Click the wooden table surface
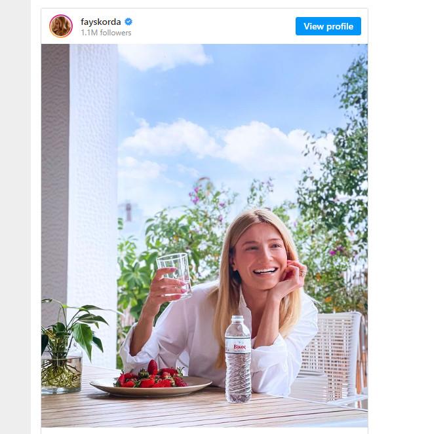Screen dimensions: 428x434 295,412
